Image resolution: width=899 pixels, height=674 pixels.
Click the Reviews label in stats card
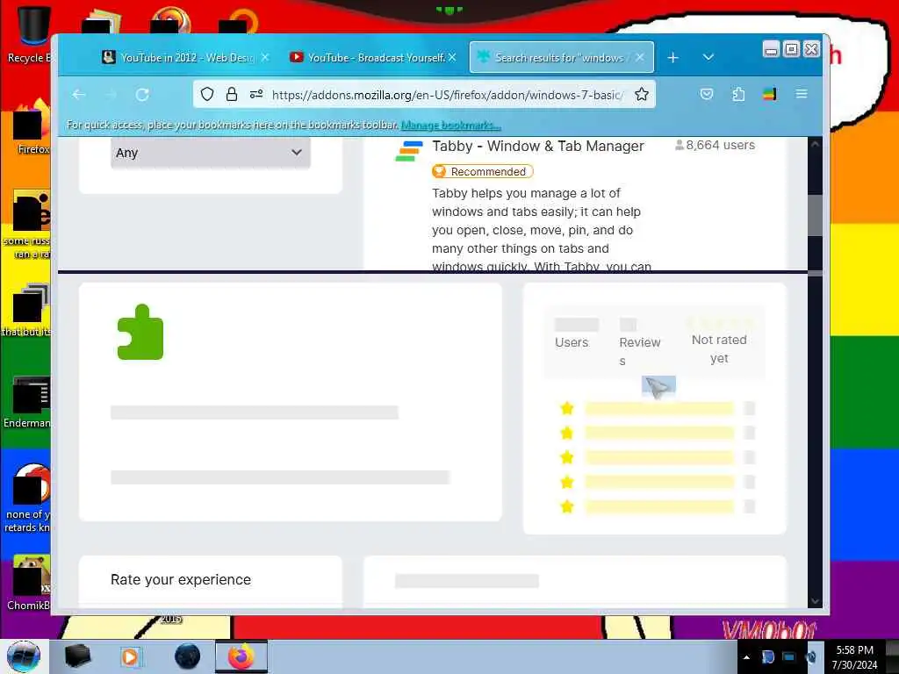(x=639, y=351)
